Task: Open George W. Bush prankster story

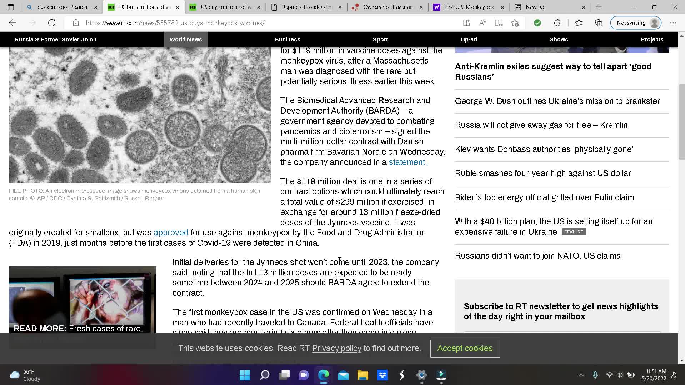Action: click(x=557, y=101)
